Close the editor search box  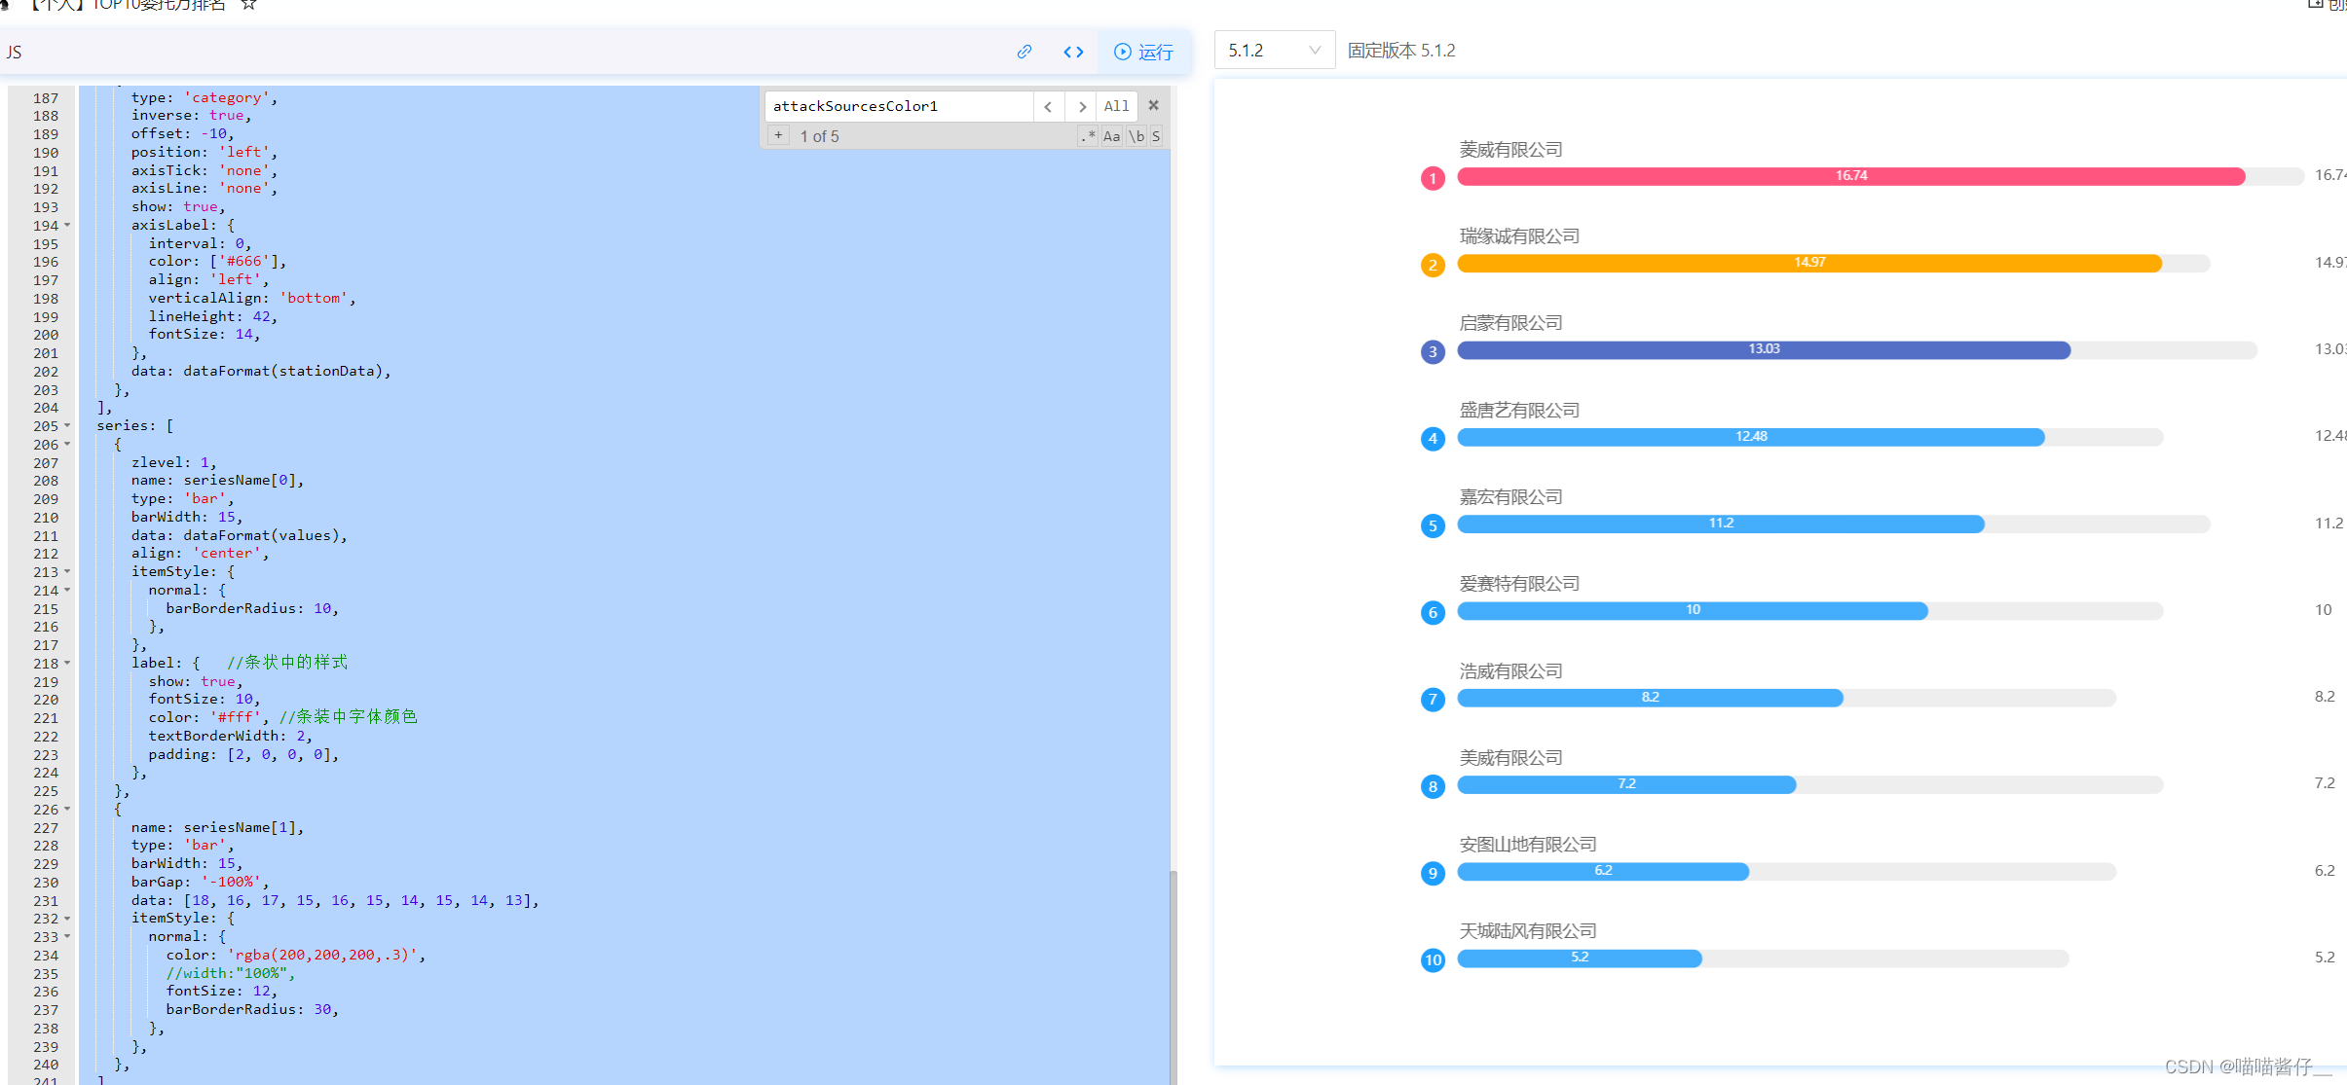pyautogui.click(x=1153, y=105)
